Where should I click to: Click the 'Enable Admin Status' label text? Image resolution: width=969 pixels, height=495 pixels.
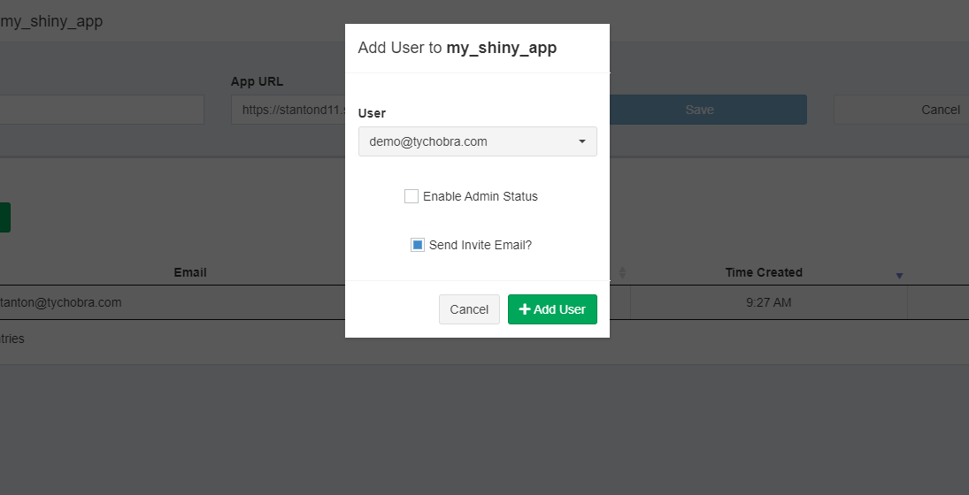click(x=481, y=196)
